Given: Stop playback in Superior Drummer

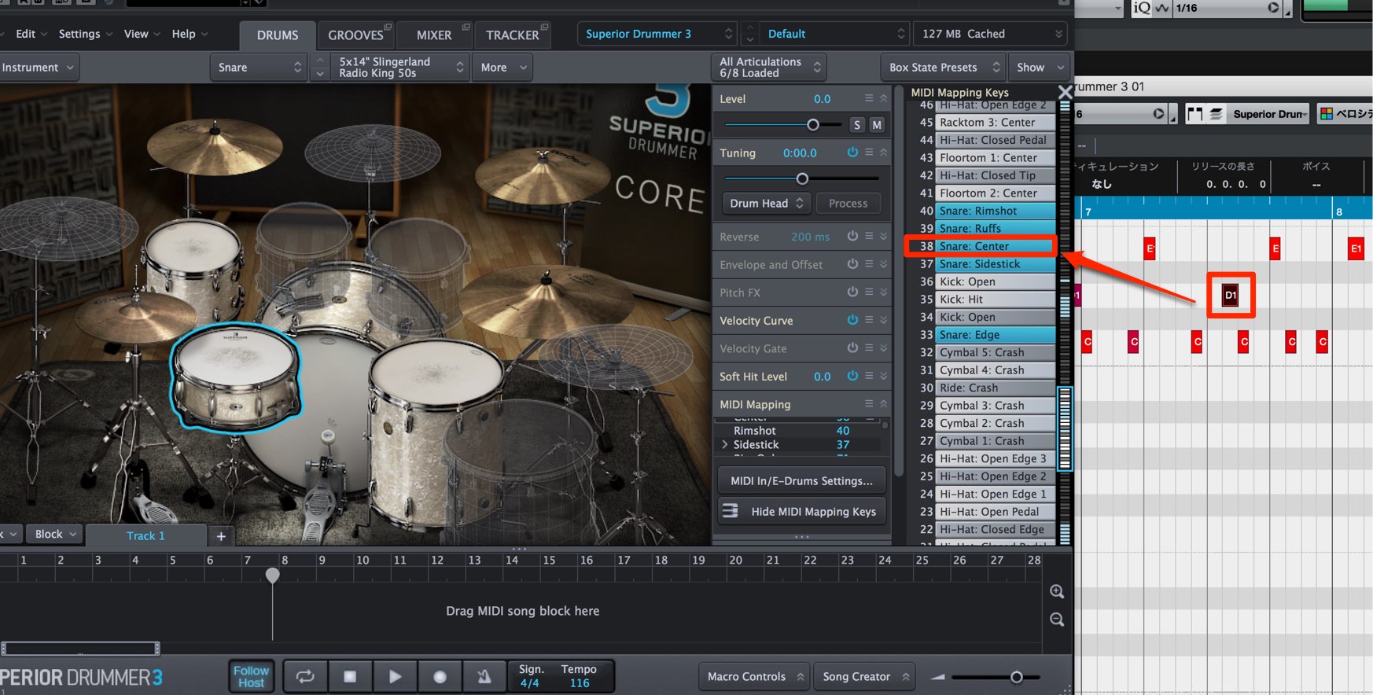Looking at the screenshot, I should [x=350, y=676].
